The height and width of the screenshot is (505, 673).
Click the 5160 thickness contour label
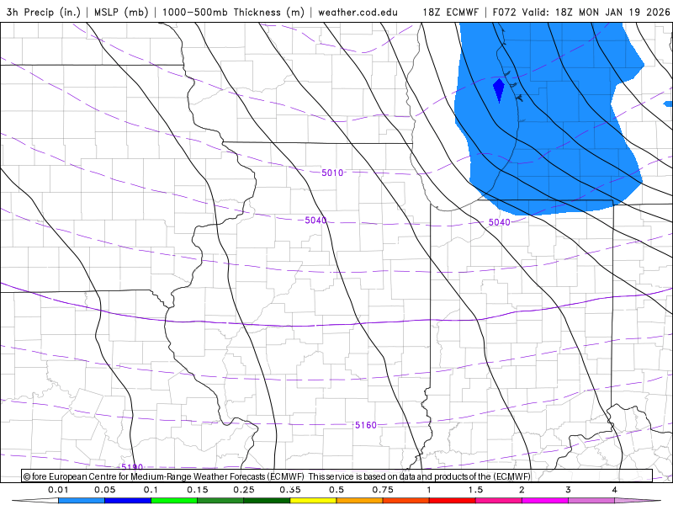coord(366,425)
